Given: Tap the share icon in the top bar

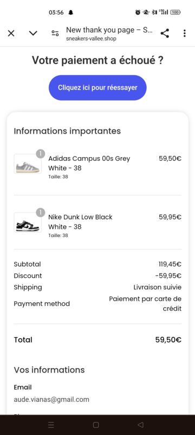Looking at the screenshot, I should coord(165,33).
